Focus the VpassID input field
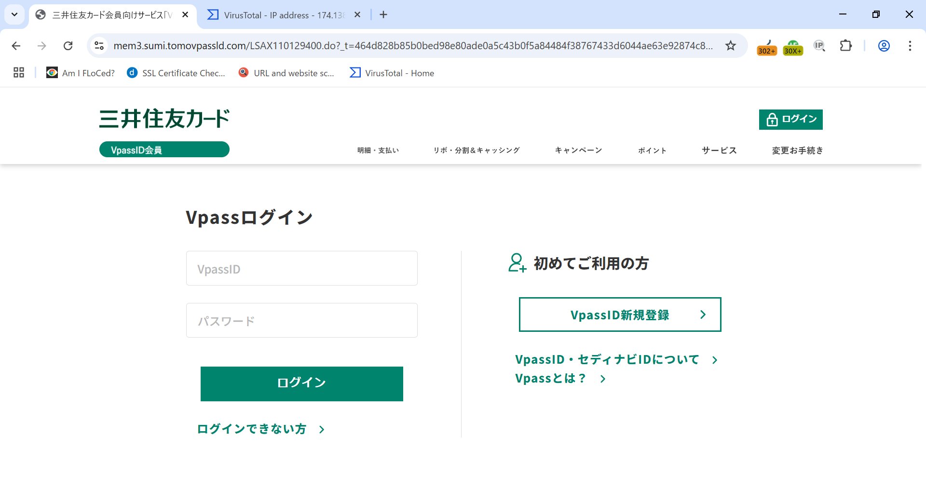926x492 pixels. pyautogui.click(x=302, y=268)
